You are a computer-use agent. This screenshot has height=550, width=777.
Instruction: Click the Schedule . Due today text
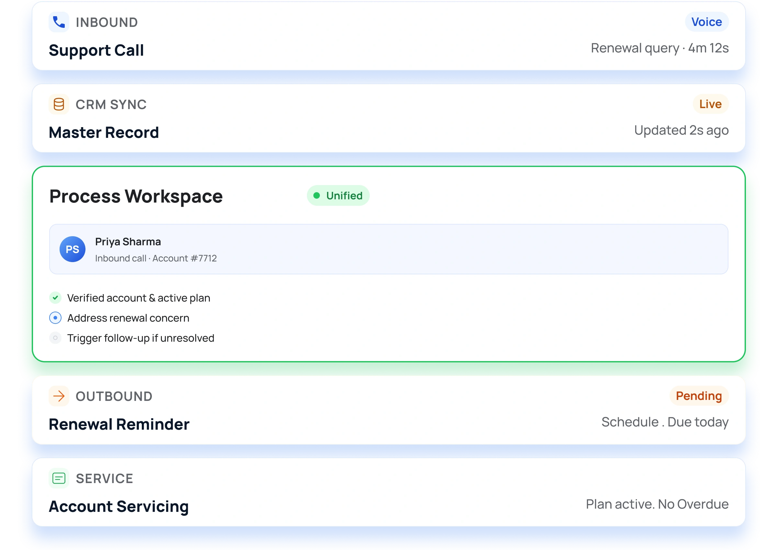coord(665,422)
